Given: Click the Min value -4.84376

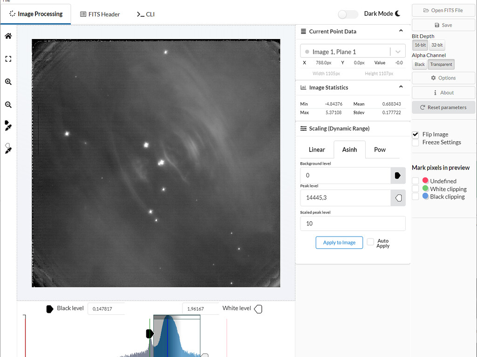Looking at the screenshot, I should pyautogui.click(x=334, y=104).
